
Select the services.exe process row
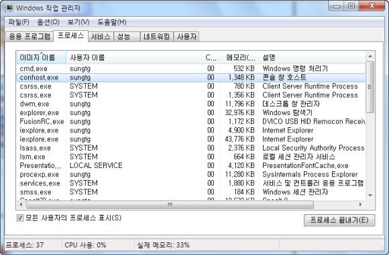pyautogui.click(x=190, y=183)
